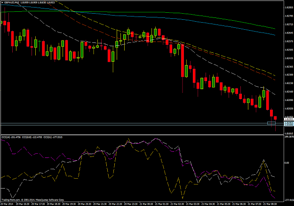294x206 pixels.
Task: Click the 20 Mar 2014 date label
Action: 7,204
